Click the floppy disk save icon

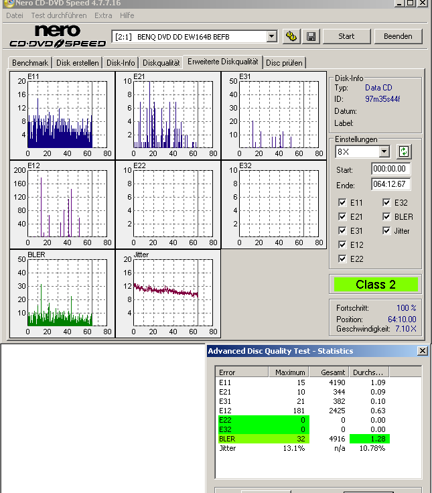(311, 36)
